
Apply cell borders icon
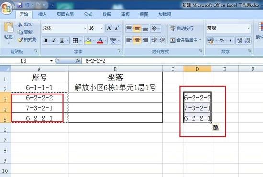click(75, 40)
